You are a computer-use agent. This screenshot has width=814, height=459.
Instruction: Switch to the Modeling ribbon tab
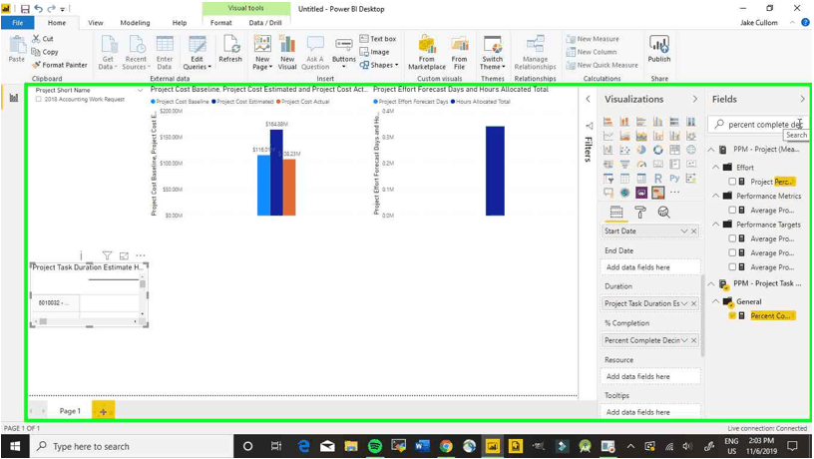tap(135, 23)
